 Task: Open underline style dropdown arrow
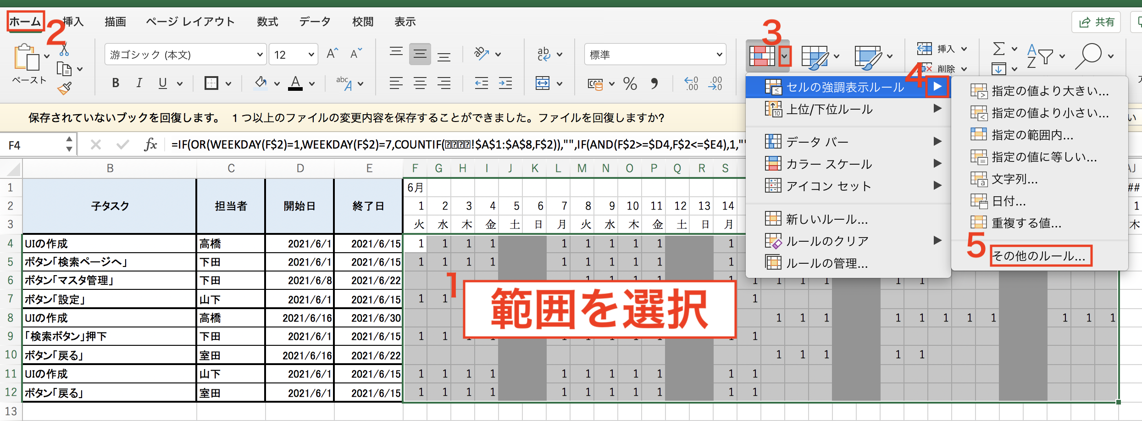pos(179,84)
